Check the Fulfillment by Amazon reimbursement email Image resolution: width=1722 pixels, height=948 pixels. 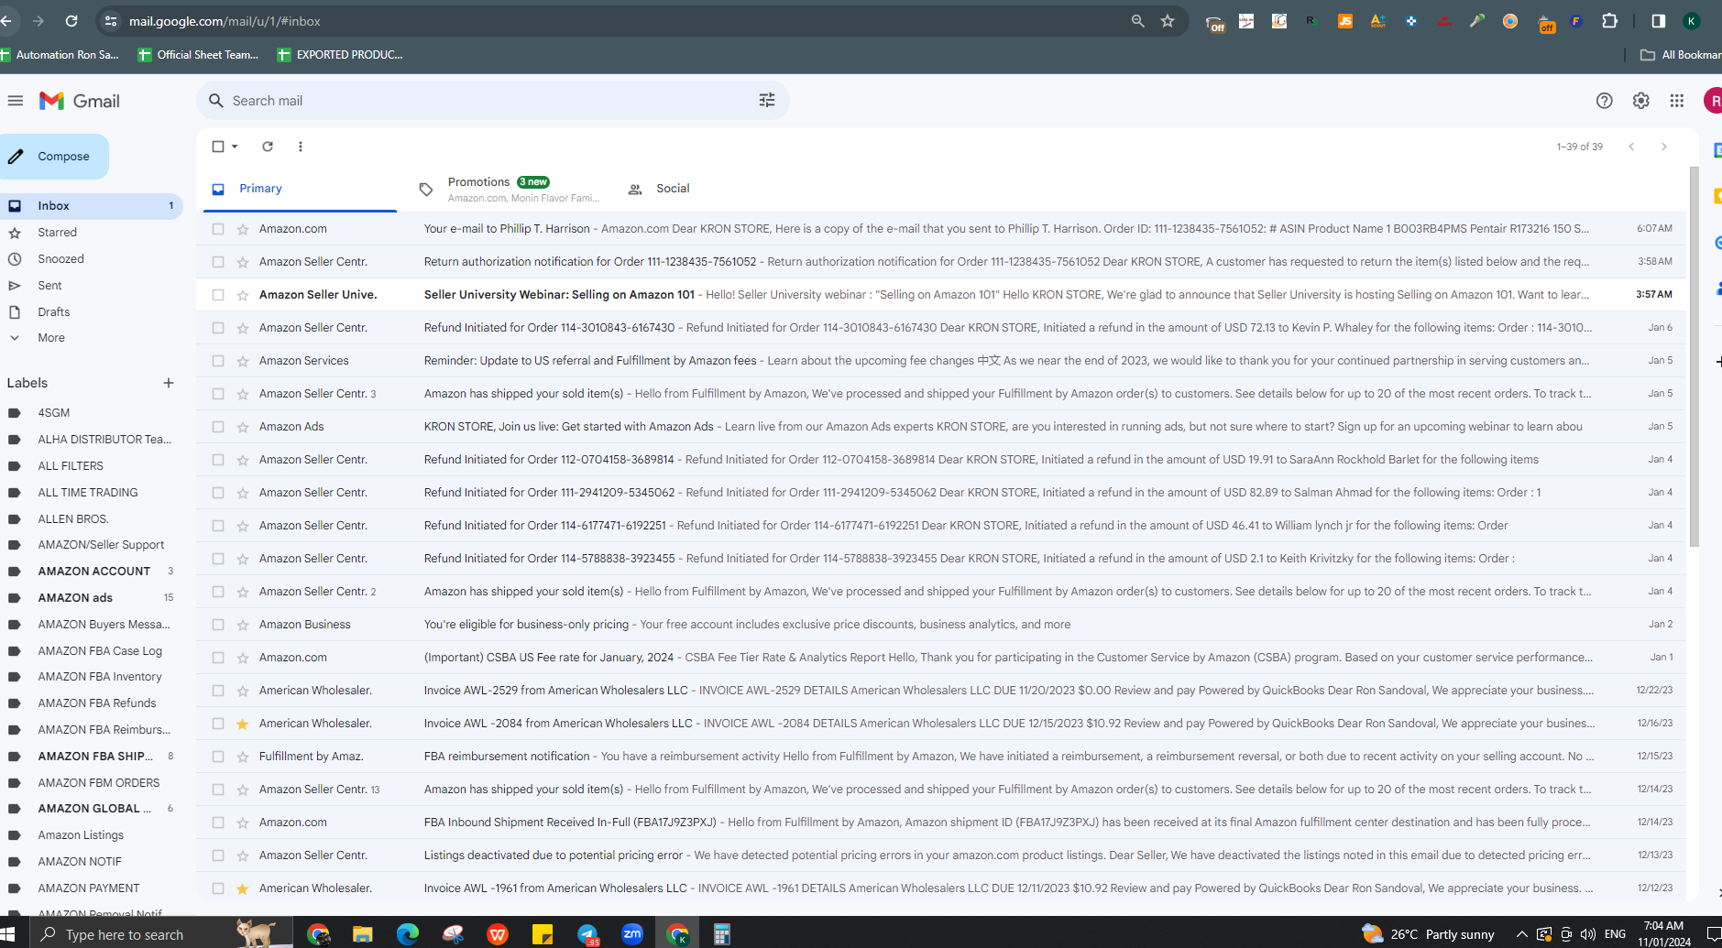(x=218, y=757)
